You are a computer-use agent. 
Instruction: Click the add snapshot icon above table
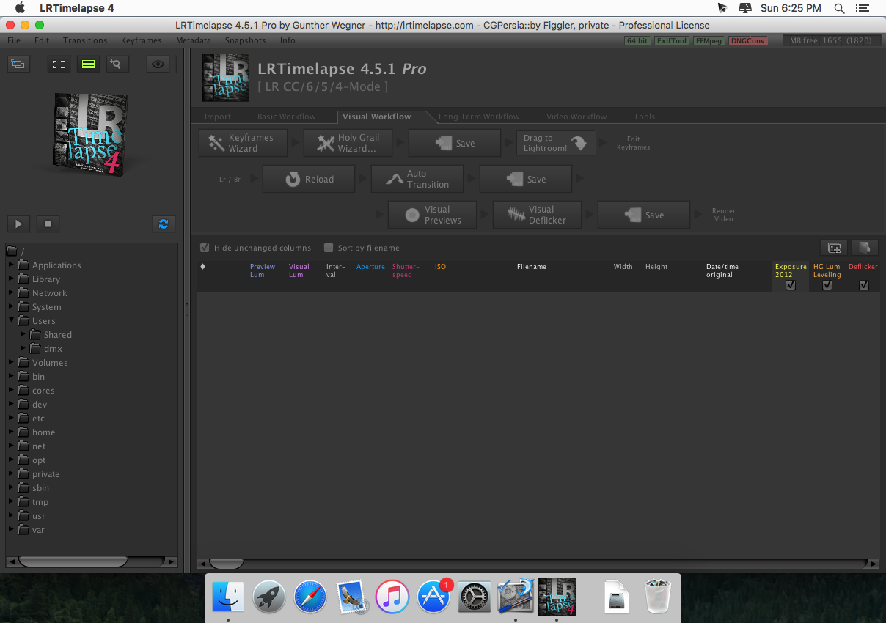(x=834, y=248)
